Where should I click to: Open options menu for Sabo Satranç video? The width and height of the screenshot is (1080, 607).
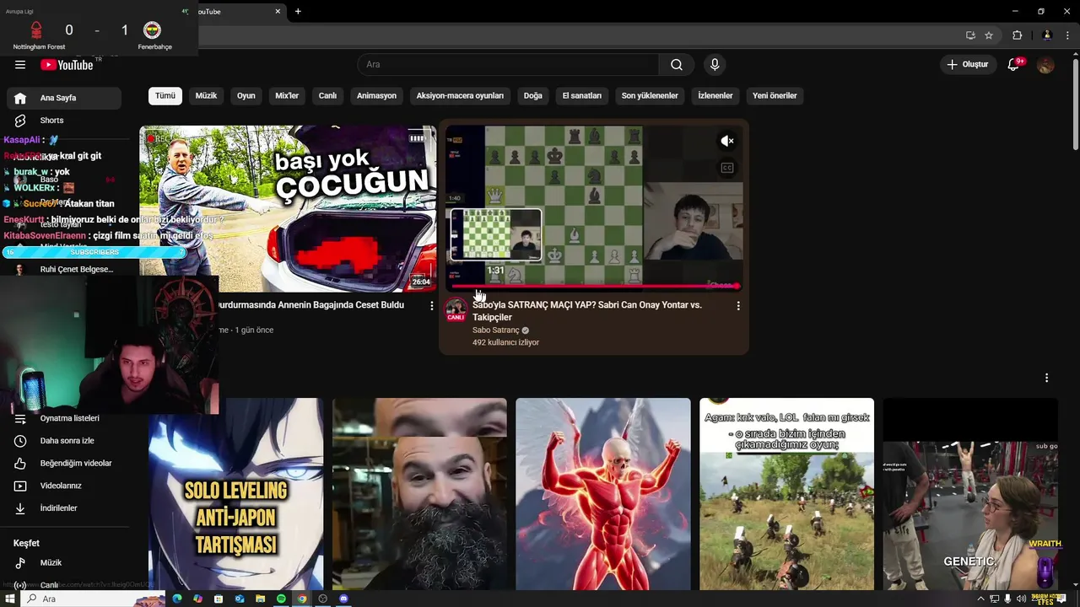[738, 306]
